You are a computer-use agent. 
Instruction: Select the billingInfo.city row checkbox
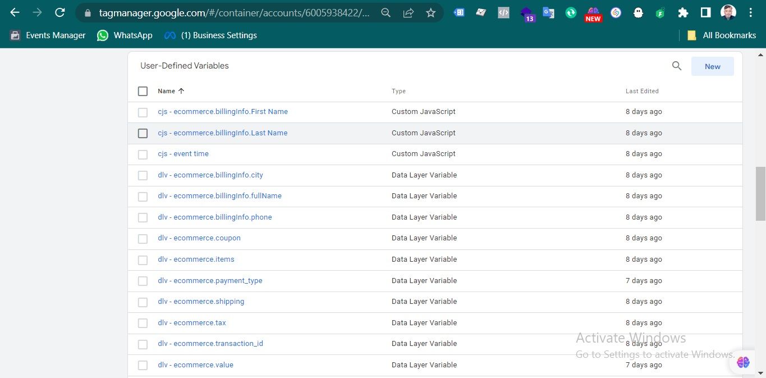[x=143, y=175]
